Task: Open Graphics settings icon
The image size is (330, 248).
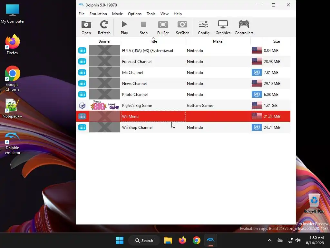Action: point(223,27)
